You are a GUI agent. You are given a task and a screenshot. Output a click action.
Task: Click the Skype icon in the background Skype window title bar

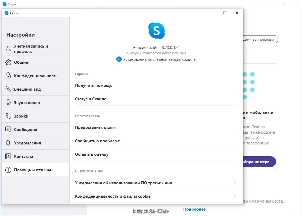tap(4, 4)
